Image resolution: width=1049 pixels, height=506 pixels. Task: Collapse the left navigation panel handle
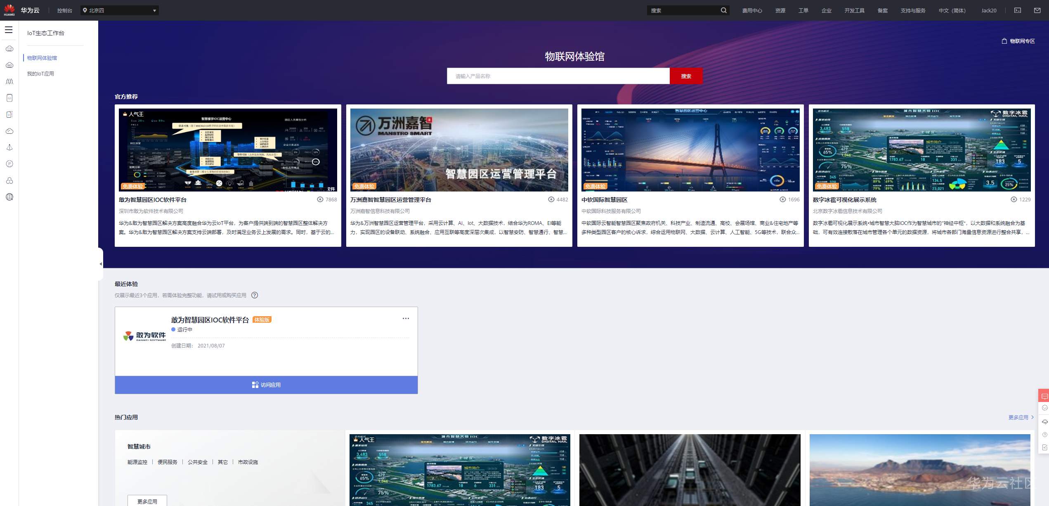tap(100, 264)
